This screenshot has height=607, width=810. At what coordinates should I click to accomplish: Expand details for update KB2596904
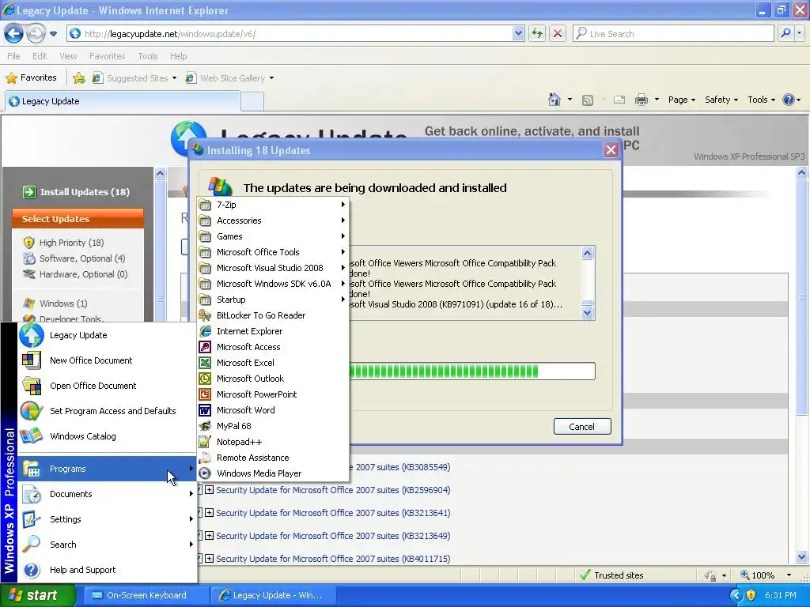click(x=209, y=490)
